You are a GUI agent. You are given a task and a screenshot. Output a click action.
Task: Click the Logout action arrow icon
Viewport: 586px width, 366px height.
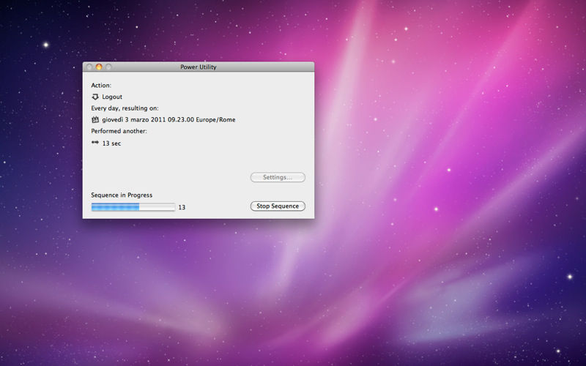click(95, 97)
